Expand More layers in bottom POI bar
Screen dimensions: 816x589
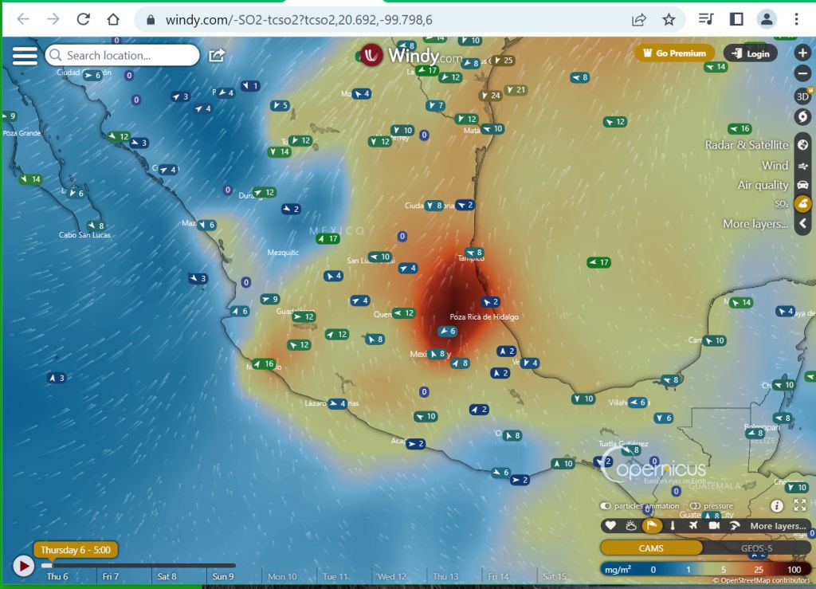[777, 526]
